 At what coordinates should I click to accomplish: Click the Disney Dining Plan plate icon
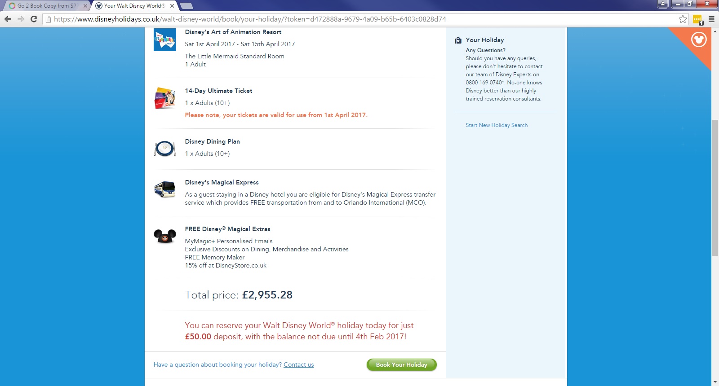pos(165,149)
